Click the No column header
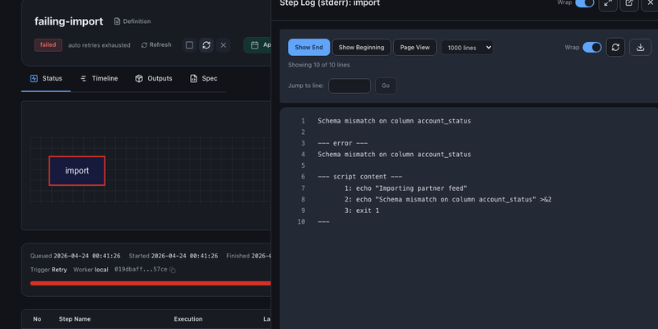Viewport: 658px width, 329px height. tap(37, 319)
